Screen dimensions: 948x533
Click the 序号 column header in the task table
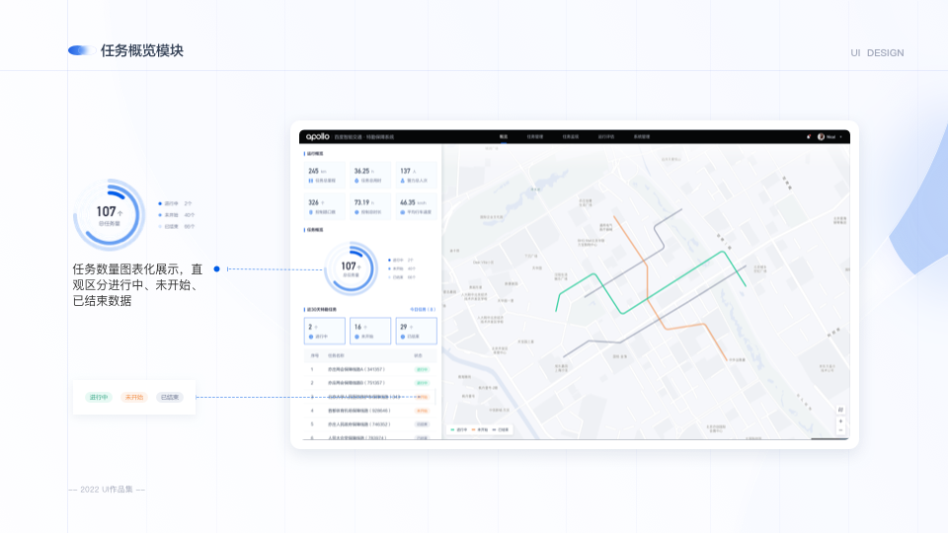[x=314, y=356]
